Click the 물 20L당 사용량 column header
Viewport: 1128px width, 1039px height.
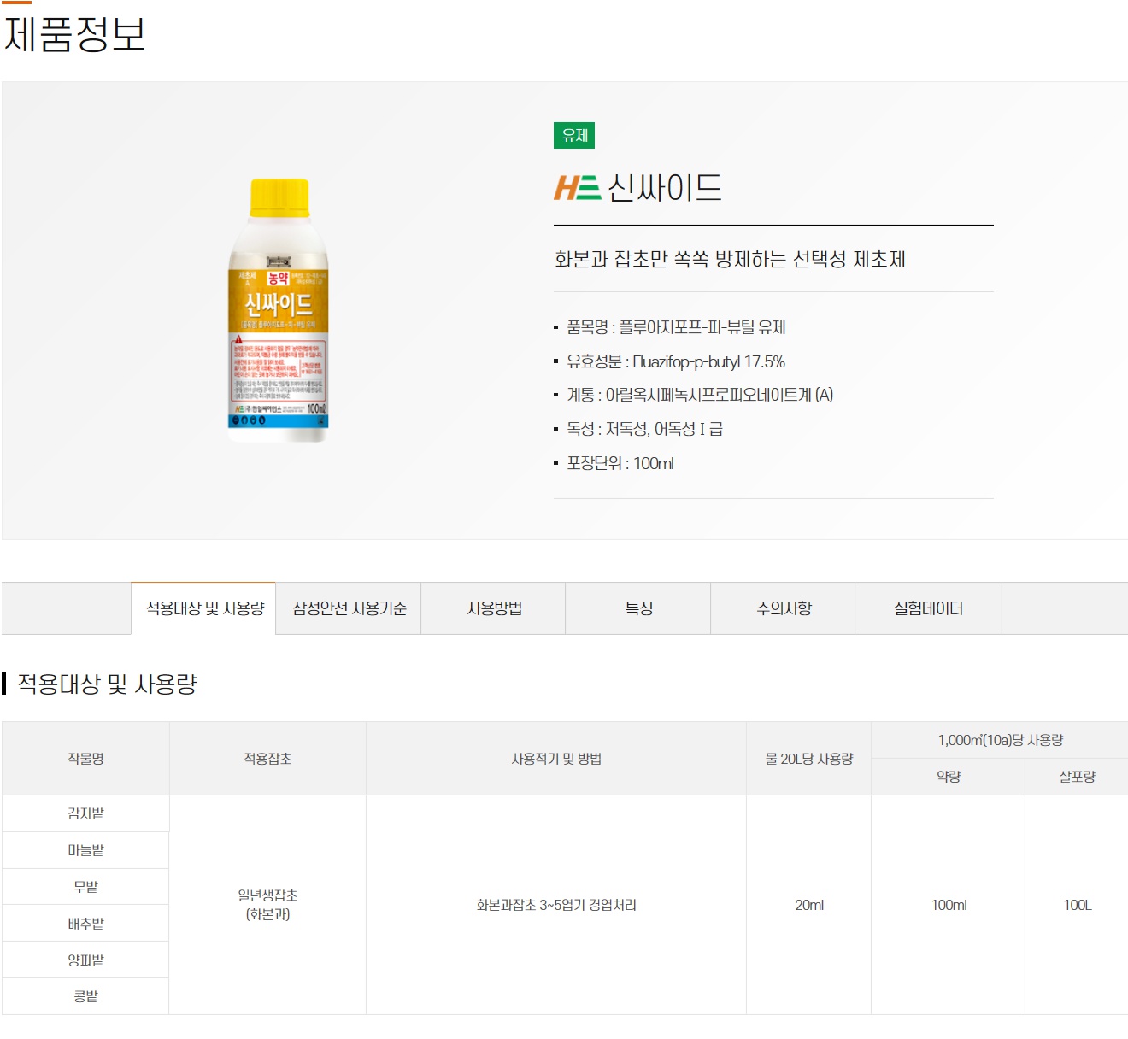(808, 759)
